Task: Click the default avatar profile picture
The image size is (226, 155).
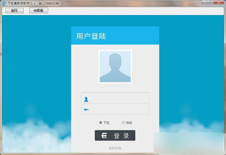Action: point(115,66)
